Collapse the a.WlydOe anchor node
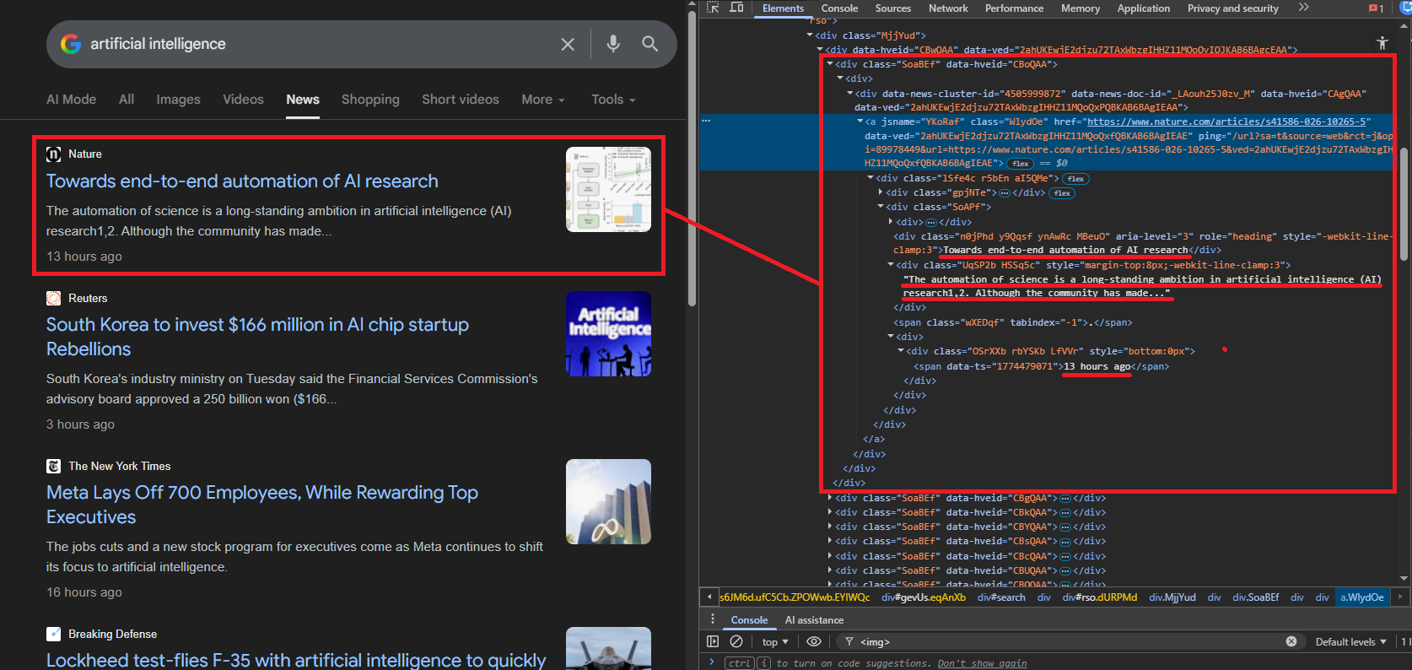The width and height of the screenshot is (1412, 670). (x=860, y=122)
